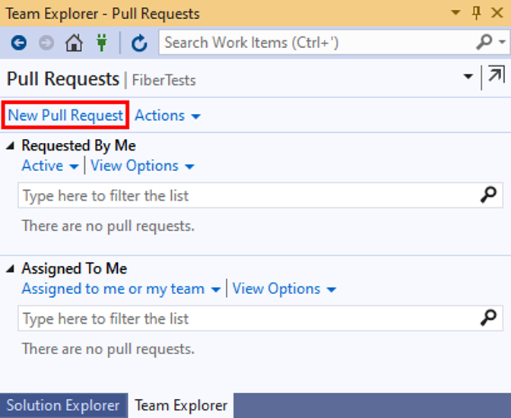Open the window position dropdown in title bar
Viewport: 511px width, 418px height.
455,13
